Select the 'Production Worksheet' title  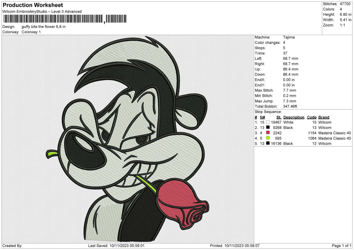click(x=33, y=5)
